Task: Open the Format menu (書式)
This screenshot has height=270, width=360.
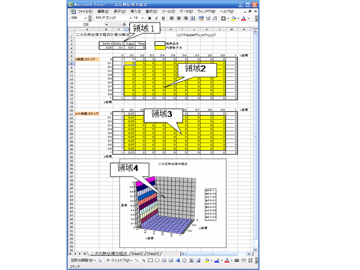Action: coord(151,11)
